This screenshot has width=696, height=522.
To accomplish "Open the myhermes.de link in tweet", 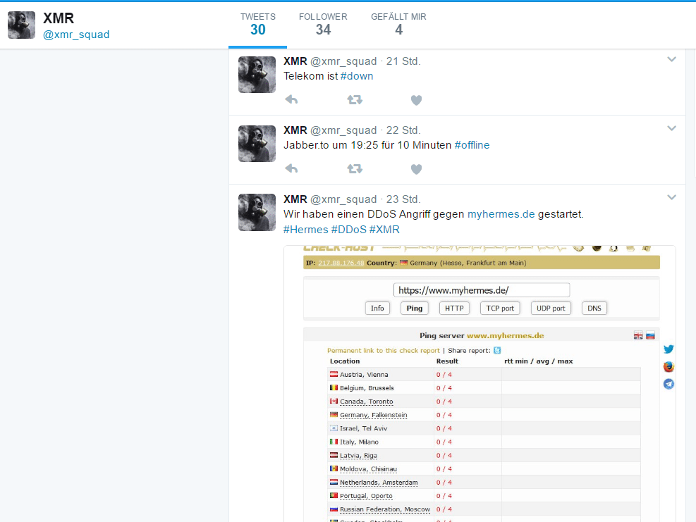I will click(x=501, y=214).
